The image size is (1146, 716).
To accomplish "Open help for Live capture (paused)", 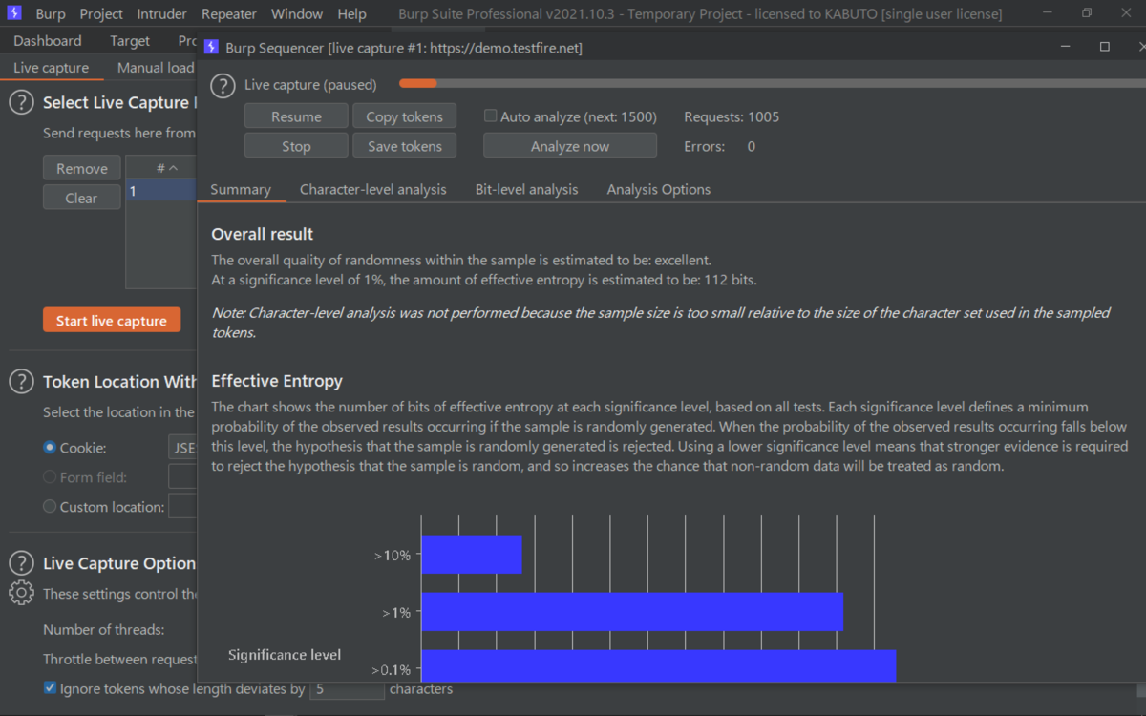I will 223,86.
